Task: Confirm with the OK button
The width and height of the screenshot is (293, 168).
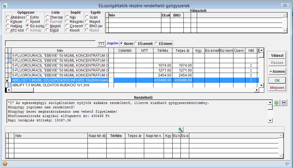Action: coord(277,80)
